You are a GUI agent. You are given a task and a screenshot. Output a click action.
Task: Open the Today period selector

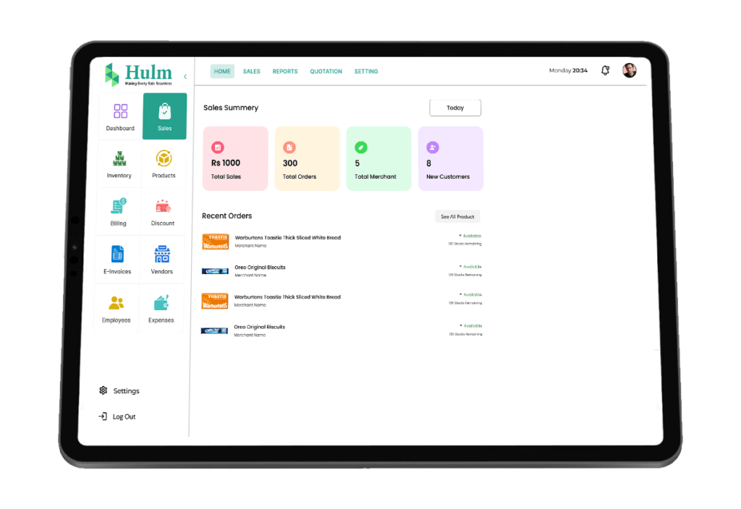(x=455, y=108)
